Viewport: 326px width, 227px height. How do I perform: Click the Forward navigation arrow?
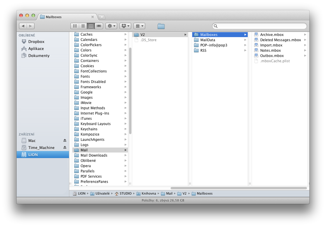click(31, 26)
